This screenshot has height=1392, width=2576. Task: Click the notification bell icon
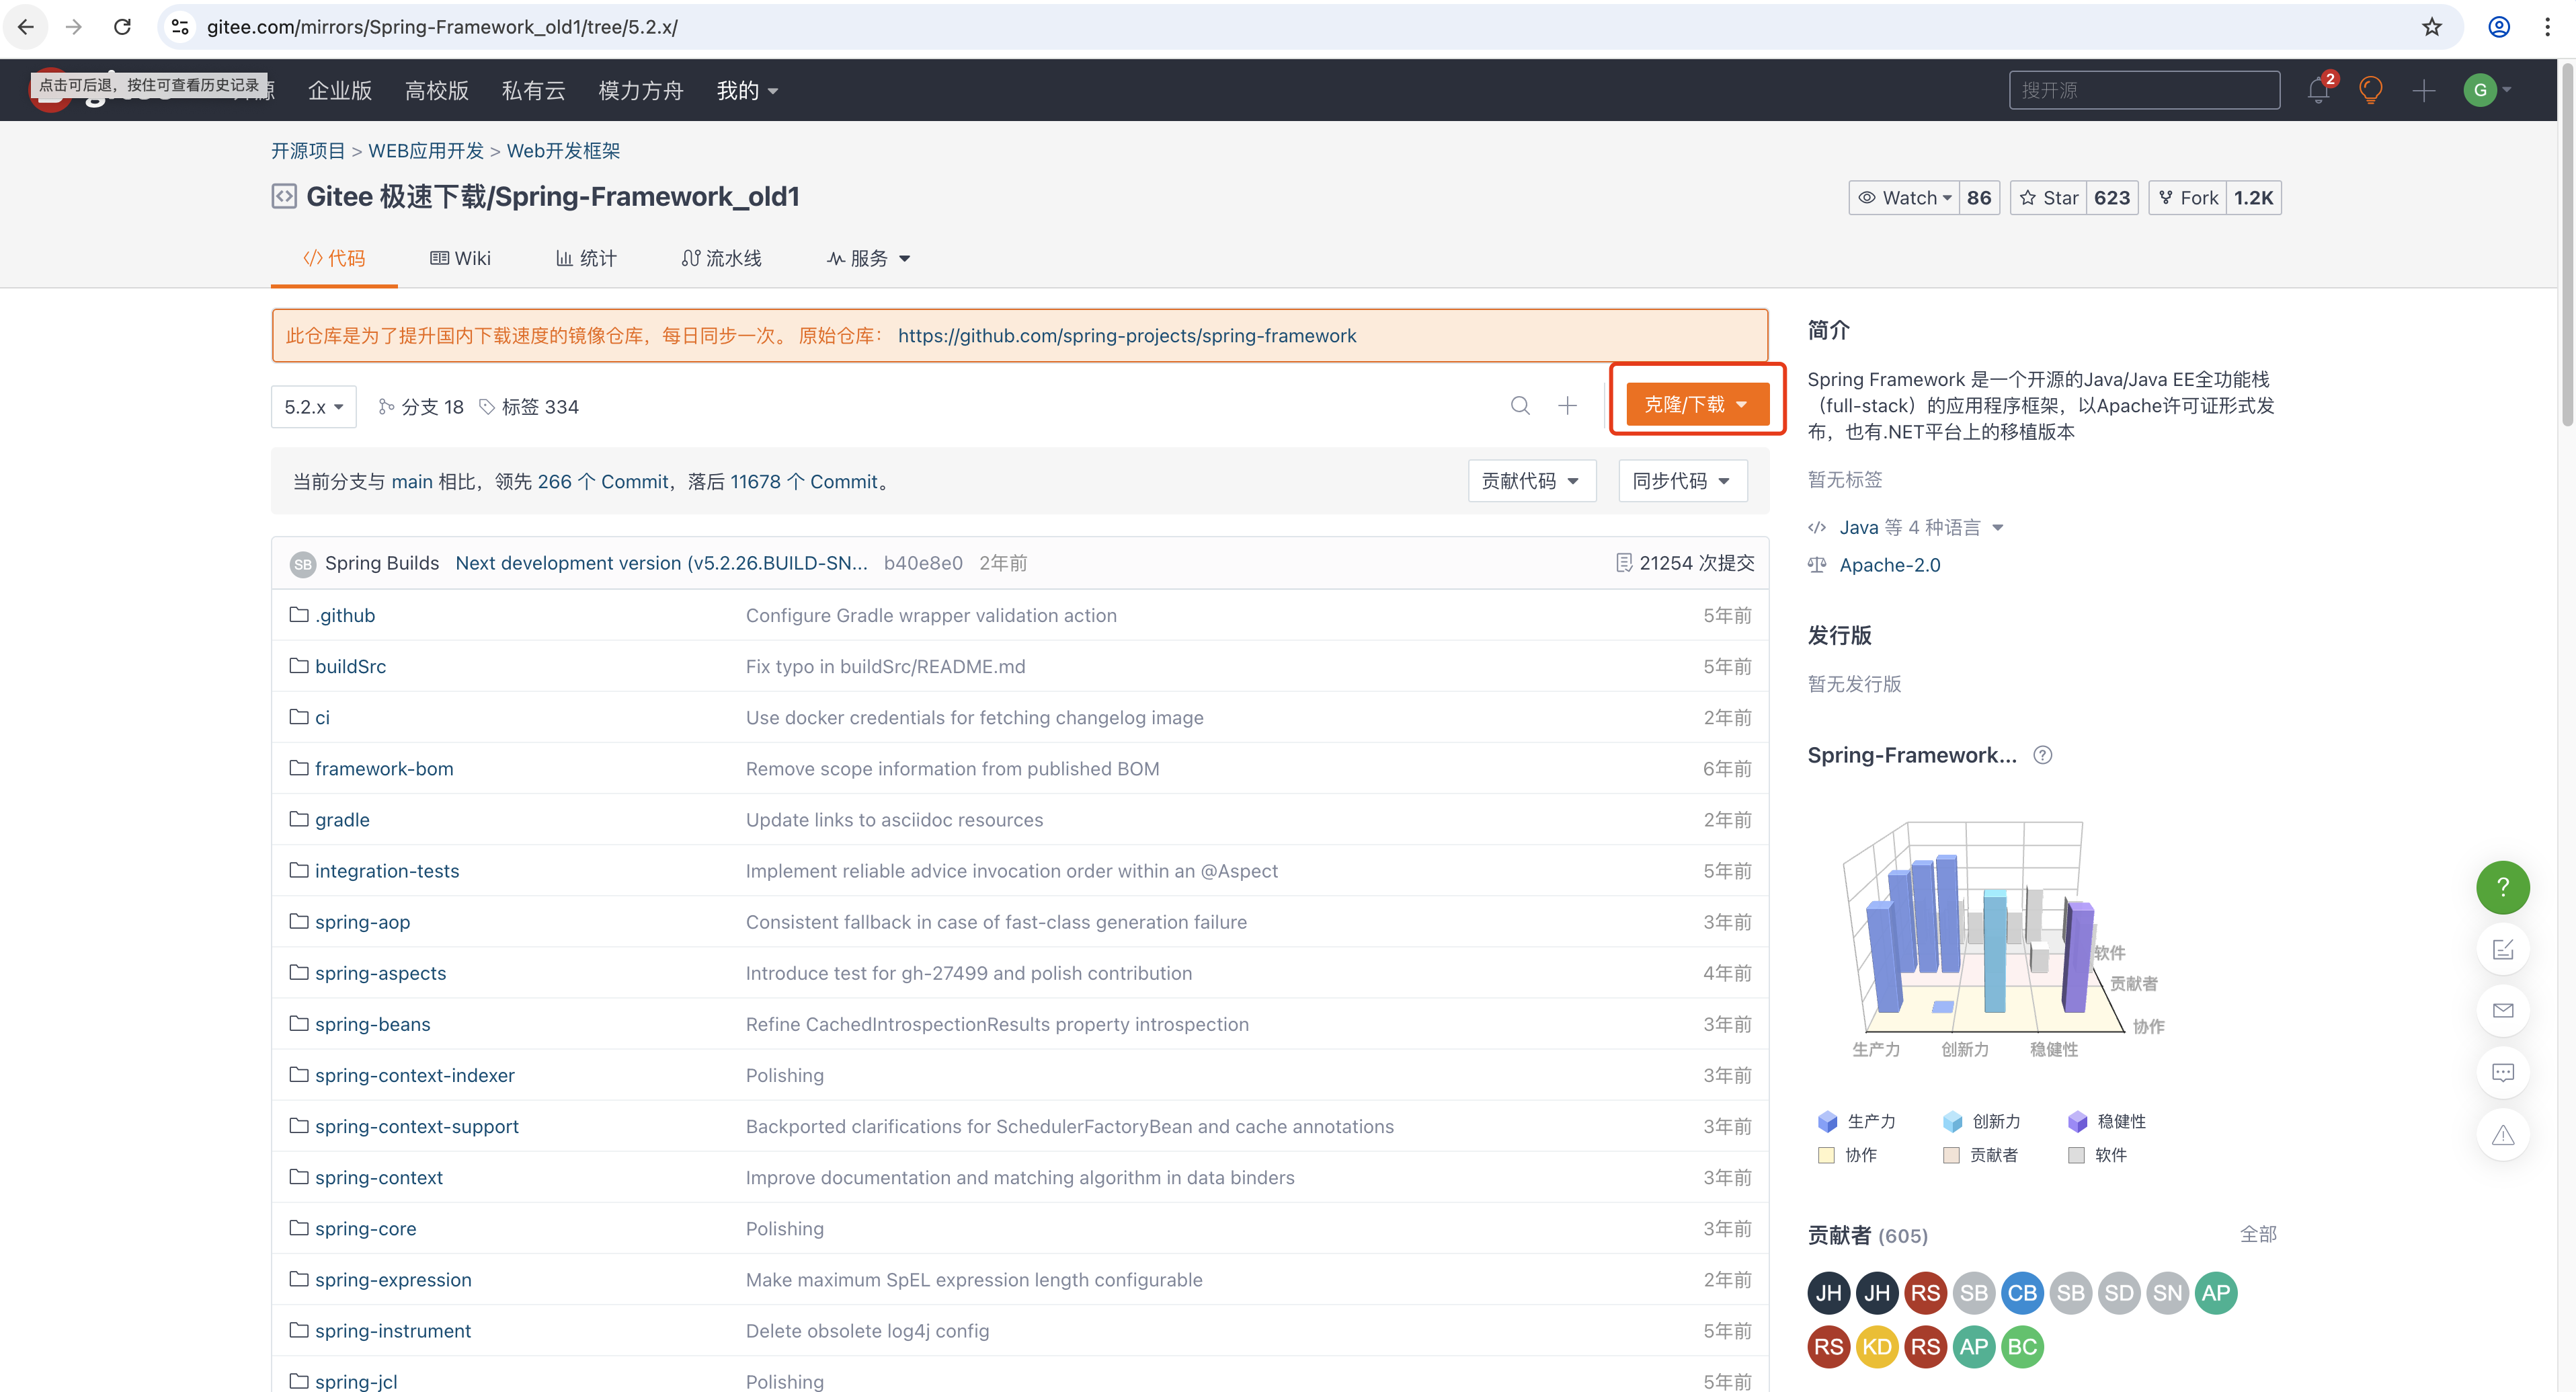click(2317, 91)
